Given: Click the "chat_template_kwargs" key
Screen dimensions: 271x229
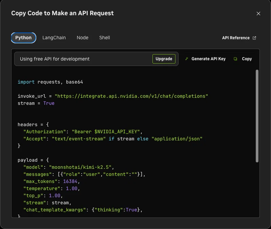Looking at the screenshot, I should [55, 210].
